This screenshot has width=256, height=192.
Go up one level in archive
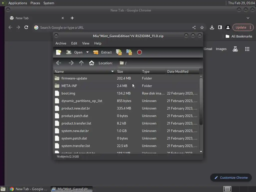(x=81, y=63)
